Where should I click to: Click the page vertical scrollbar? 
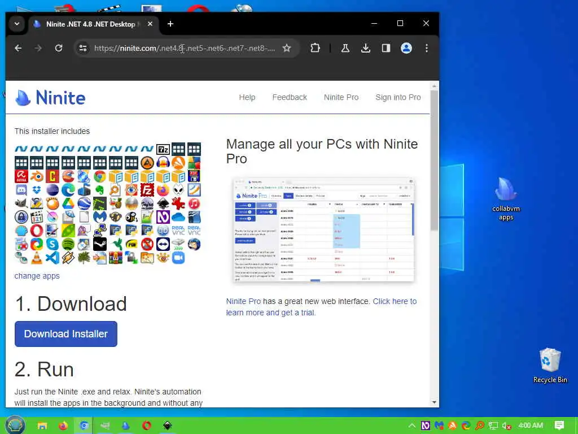point(434,159)
